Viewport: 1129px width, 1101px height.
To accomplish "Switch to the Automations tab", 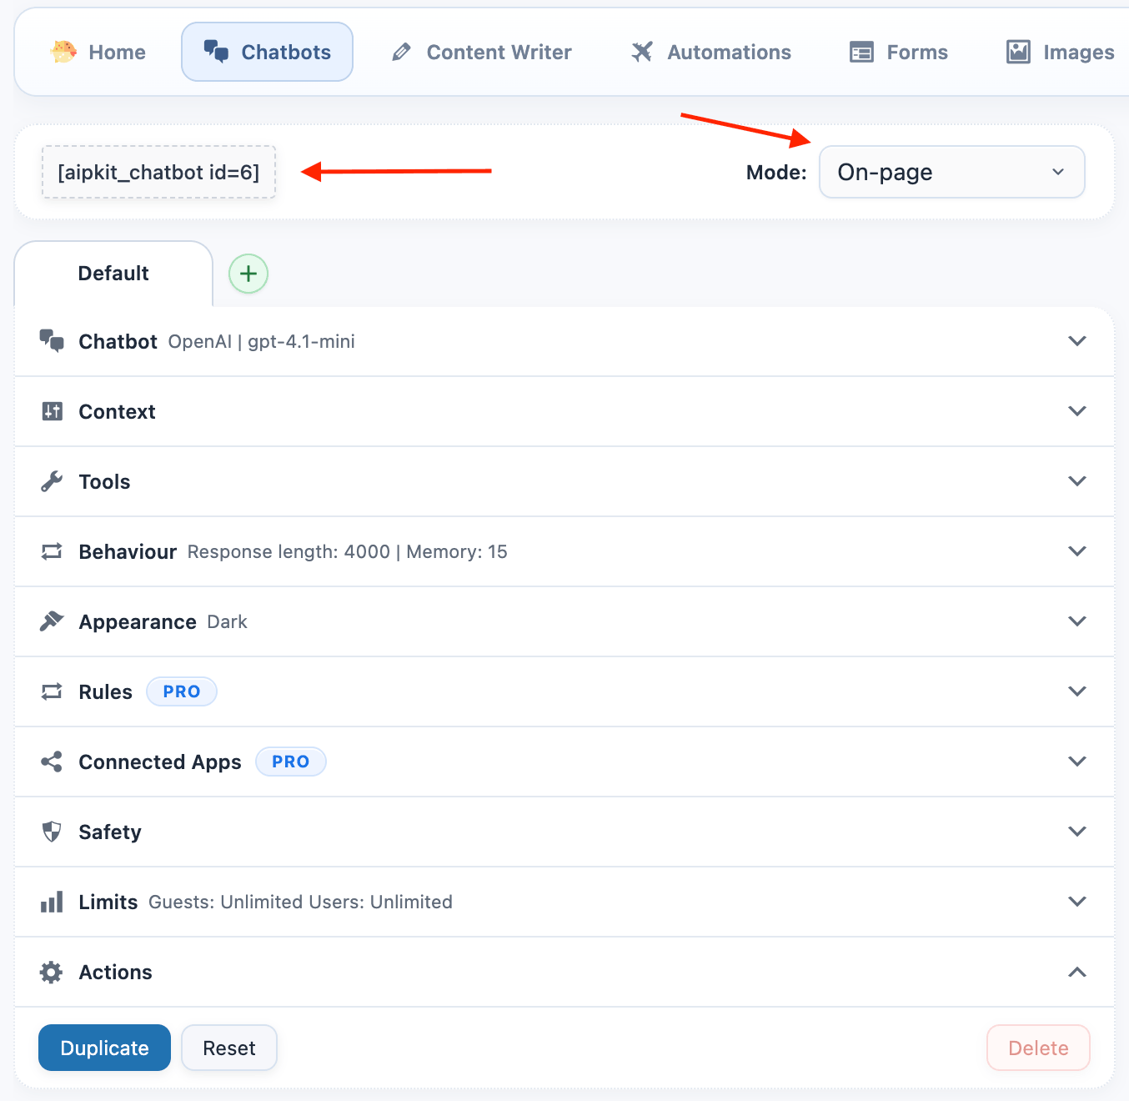I will (711, 52).
